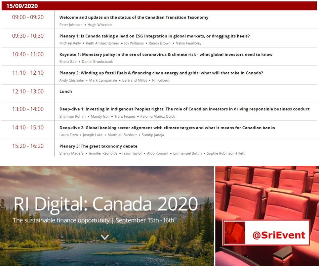Click speaker name Shannon Rohan
The width and height of the screenshot is (319, 266).
72,117
